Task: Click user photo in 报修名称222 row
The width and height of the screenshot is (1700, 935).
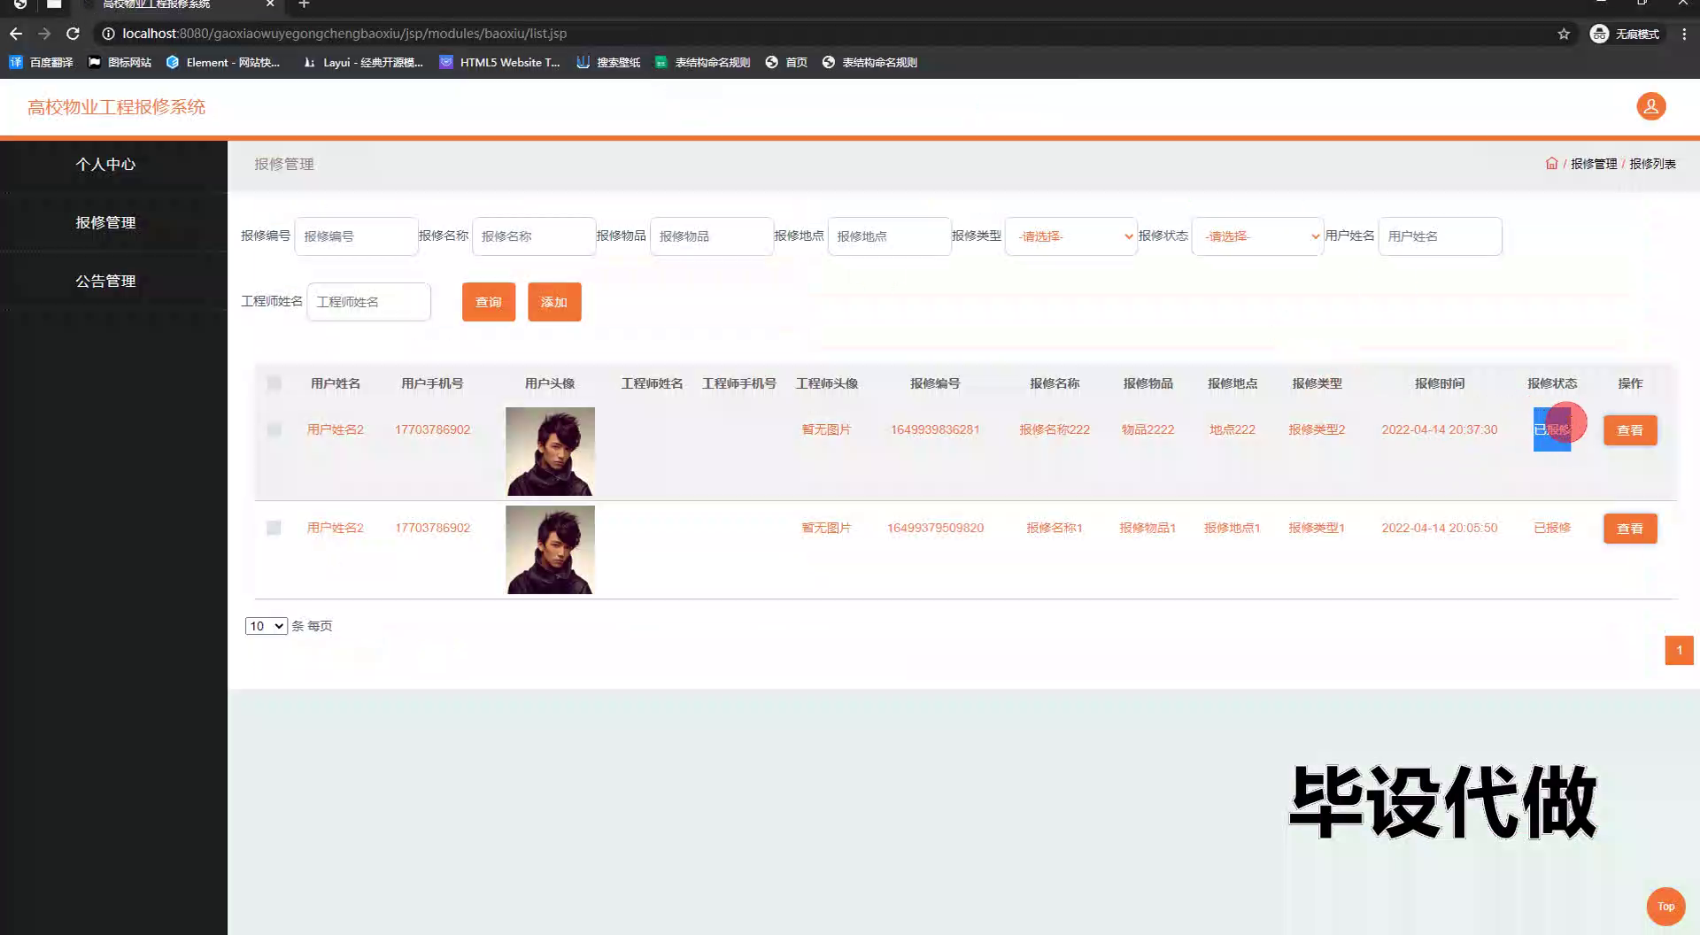Action: [x=550, y=452]
